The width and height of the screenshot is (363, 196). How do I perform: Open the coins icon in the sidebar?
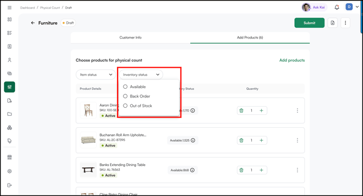coord(10,73)
